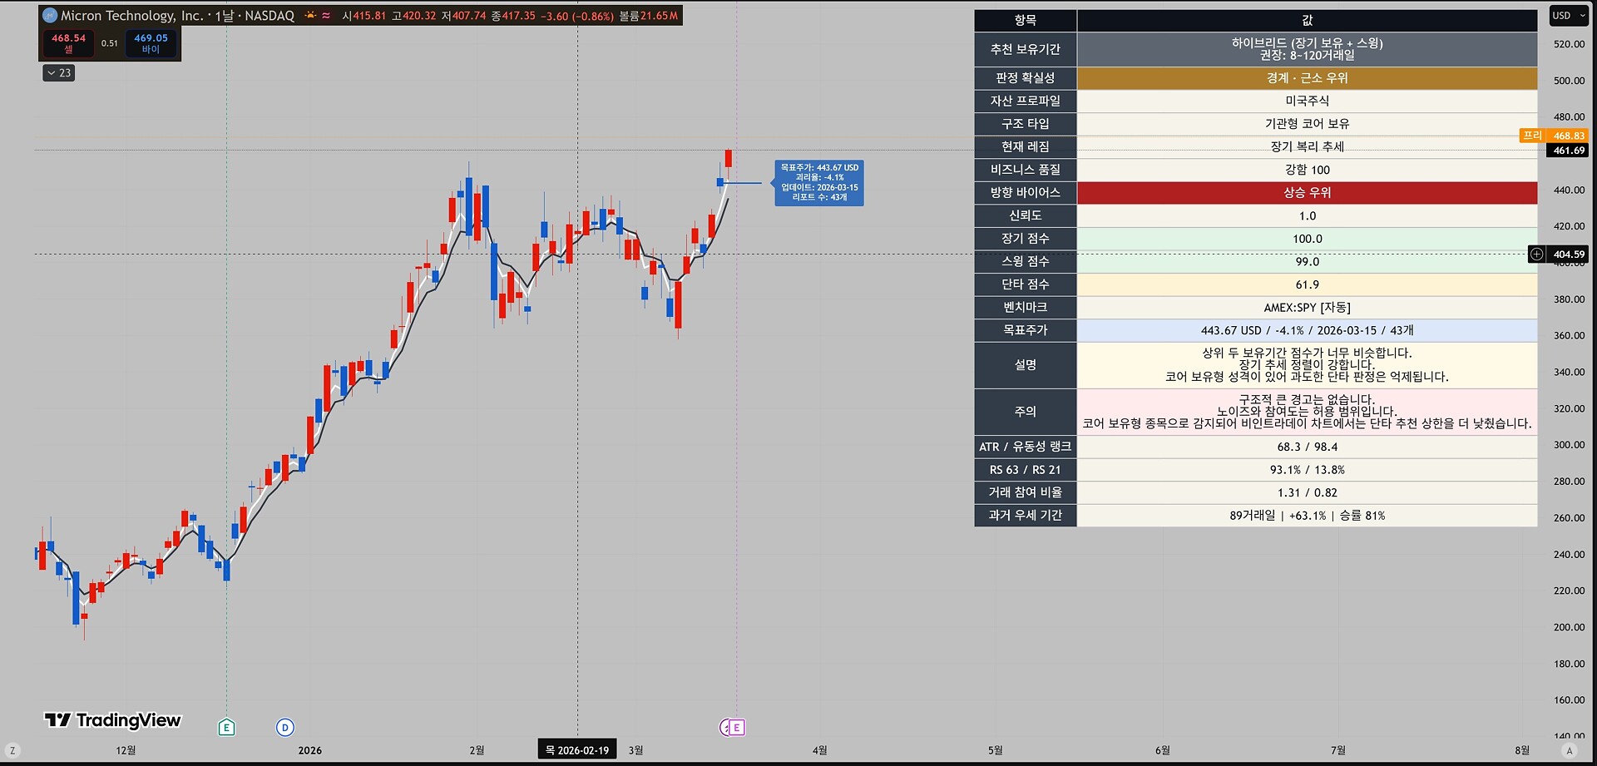This screenshot has height=766, width=1597.
Task: Click the 판정 확실성 row label
Action: (1026, 78)
